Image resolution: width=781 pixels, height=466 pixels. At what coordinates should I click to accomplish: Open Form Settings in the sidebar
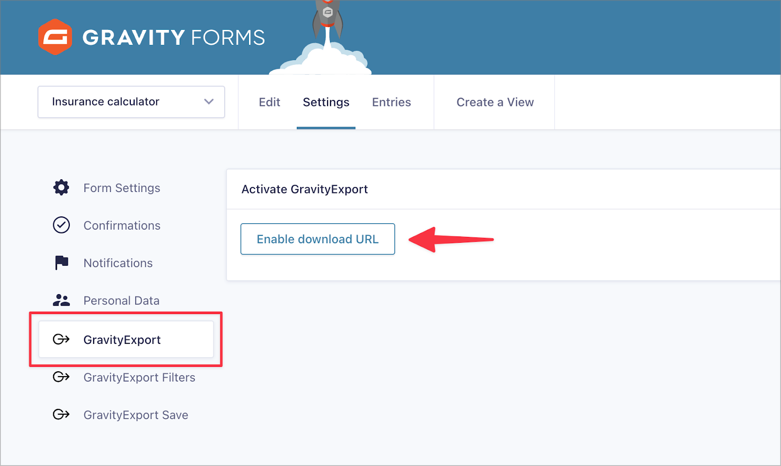point(122,188)
